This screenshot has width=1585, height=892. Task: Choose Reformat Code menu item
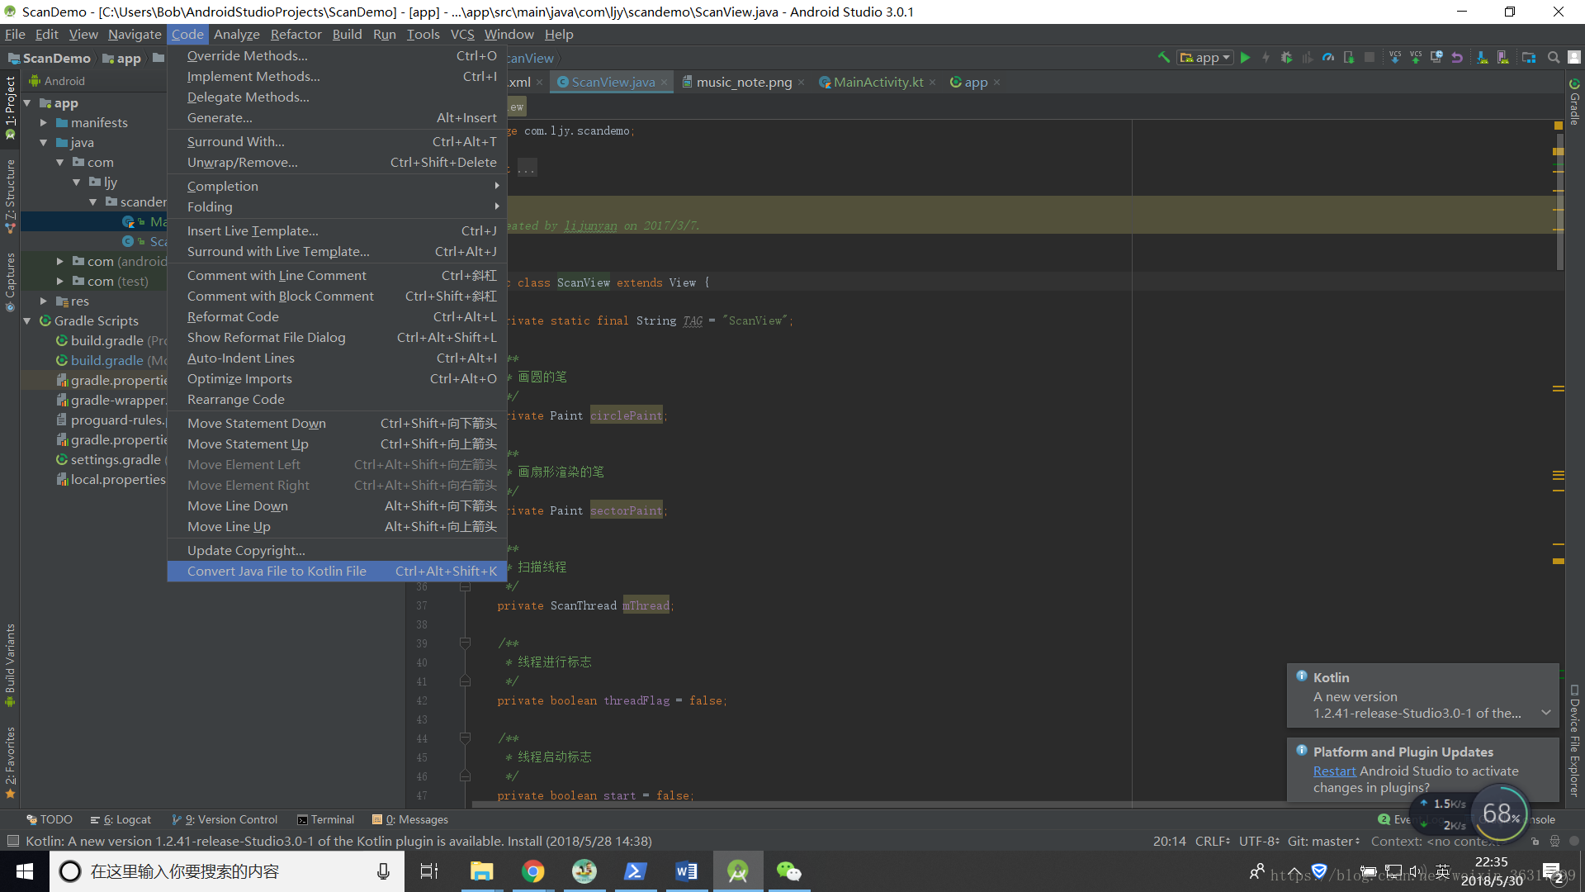[337, 316]
